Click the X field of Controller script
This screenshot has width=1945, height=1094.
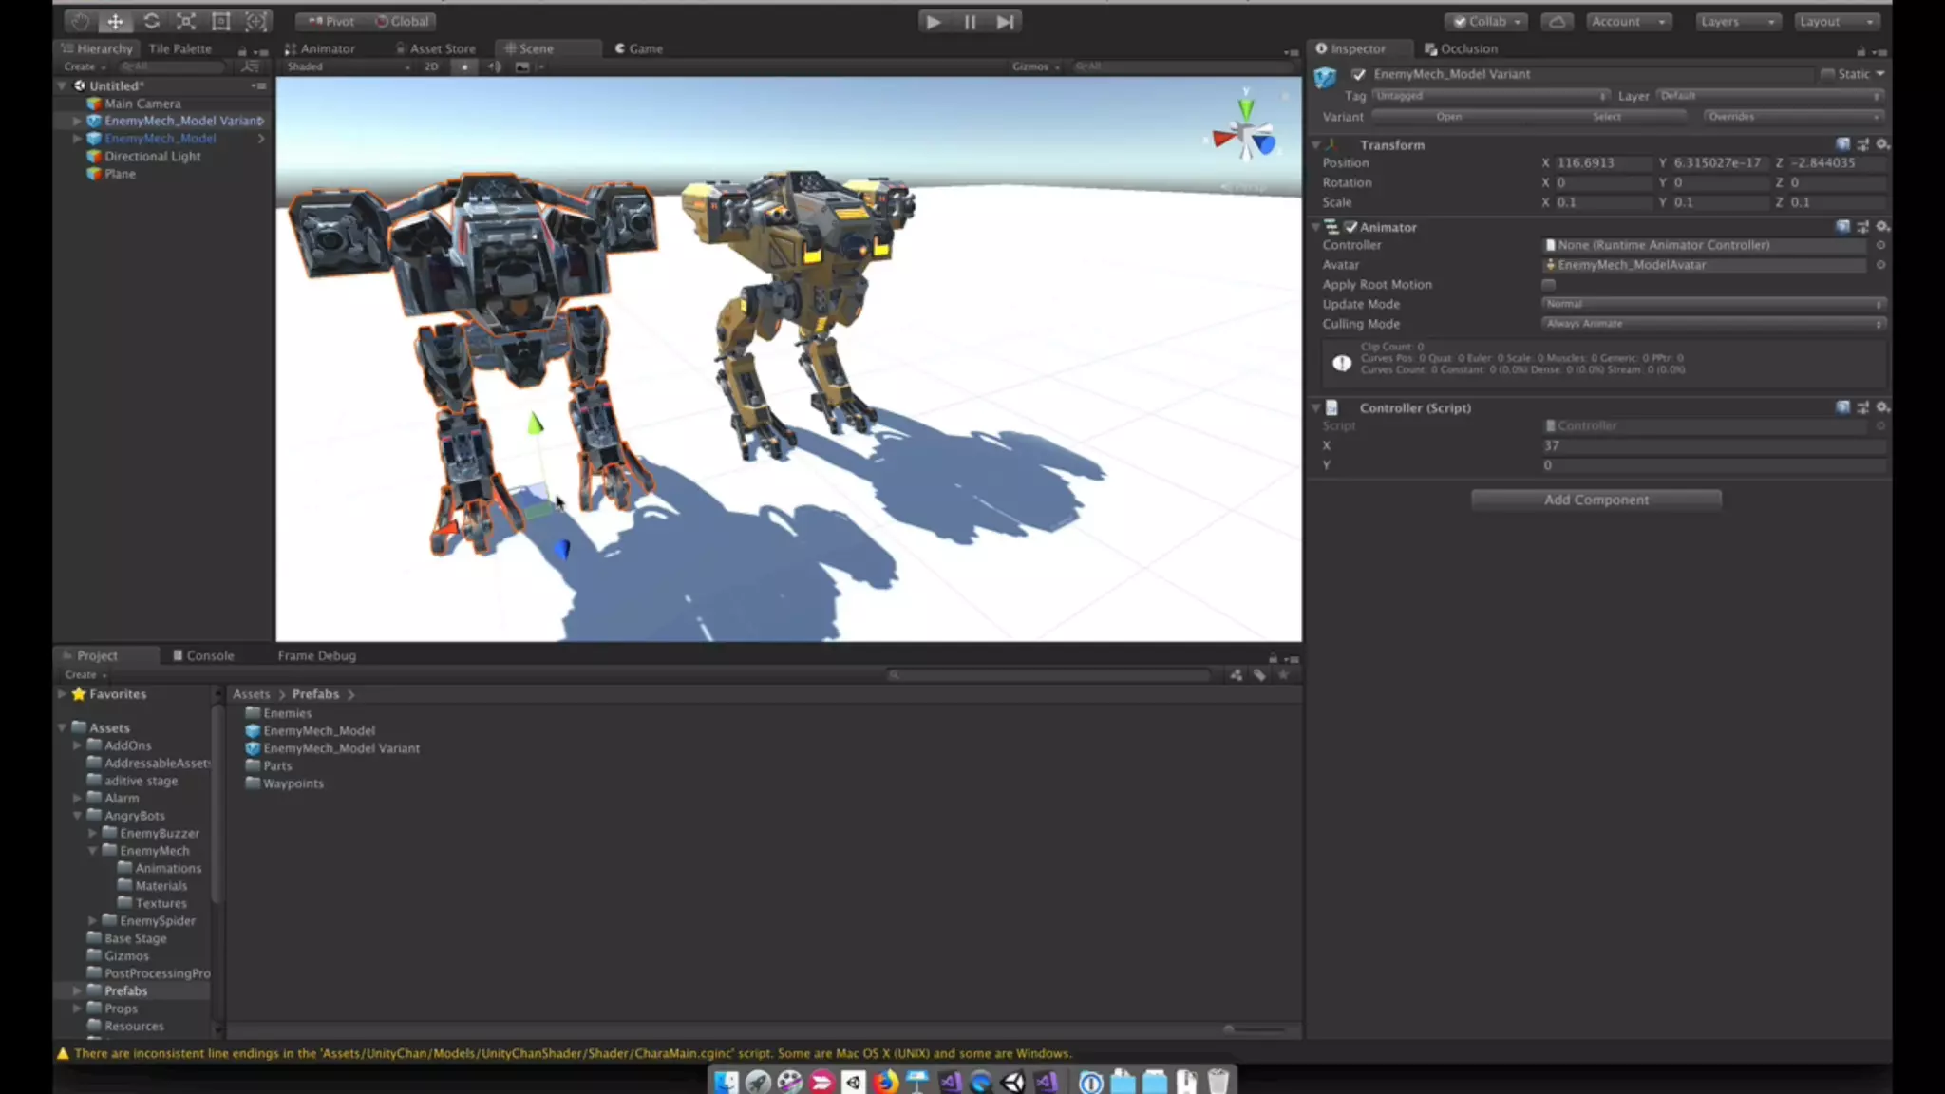coord(1711,445)
